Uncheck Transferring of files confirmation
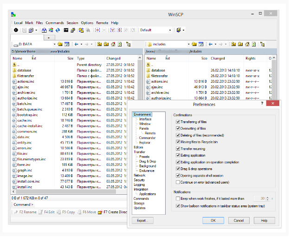Image resolution: width=290 pixels, height=237 pixels. pos(178,122)
